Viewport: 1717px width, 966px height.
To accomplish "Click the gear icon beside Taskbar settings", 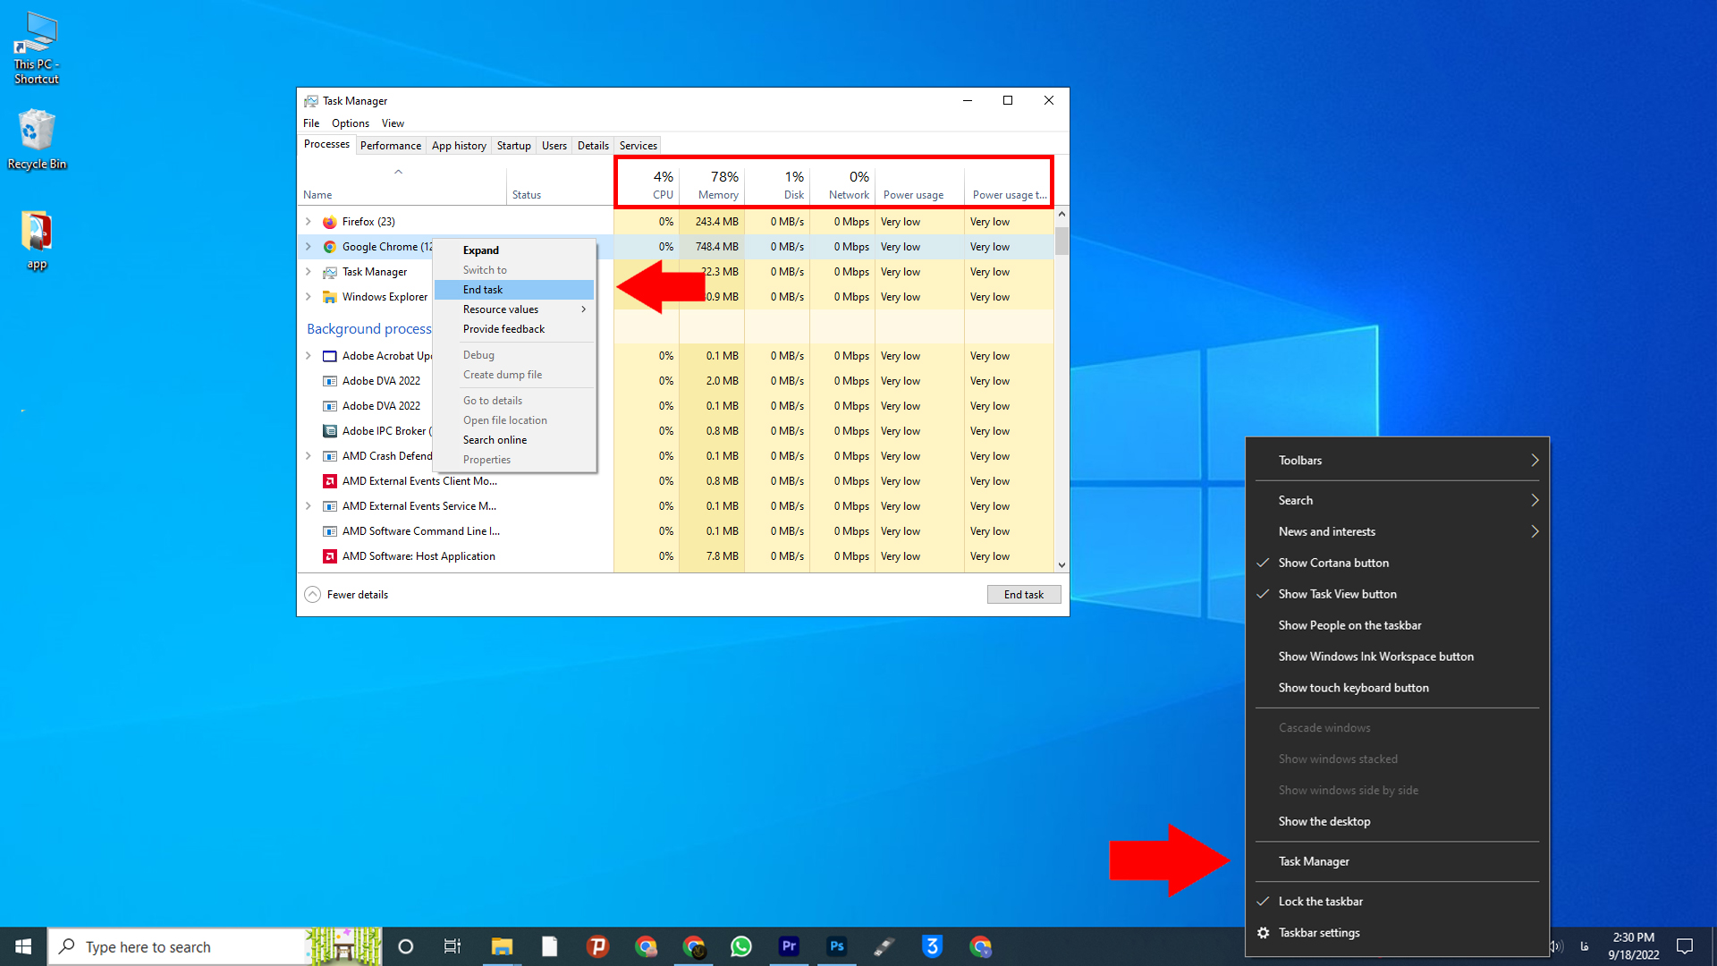I will [1264, 933].
